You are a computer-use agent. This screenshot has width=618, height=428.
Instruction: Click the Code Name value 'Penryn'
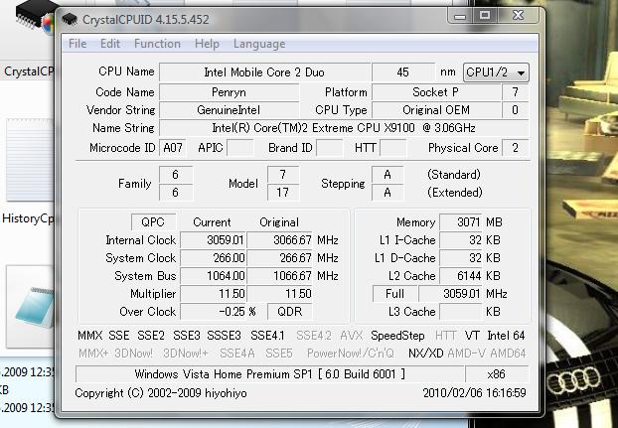pyautogui.click(x=229, y=92)
